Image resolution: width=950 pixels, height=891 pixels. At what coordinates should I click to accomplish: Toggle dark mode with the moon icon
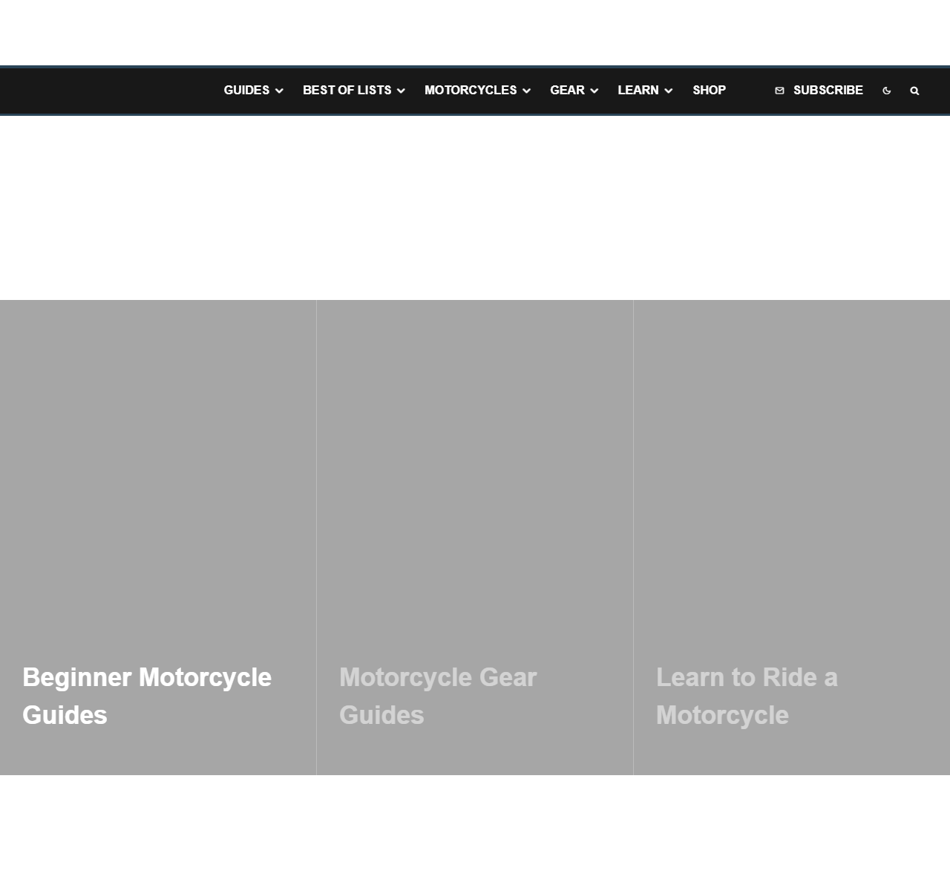click(886, 91)
